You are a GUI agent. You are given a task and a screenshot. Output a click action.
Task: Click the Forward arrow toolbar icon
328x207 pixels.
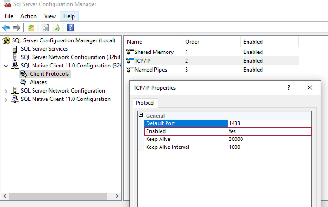(x=17, y=27)
